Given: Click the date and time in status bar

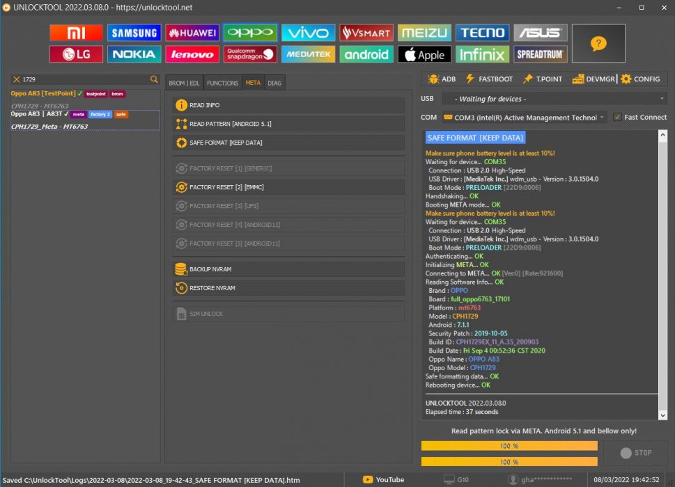Looking at the screenshot, I should tap(626, 479).
